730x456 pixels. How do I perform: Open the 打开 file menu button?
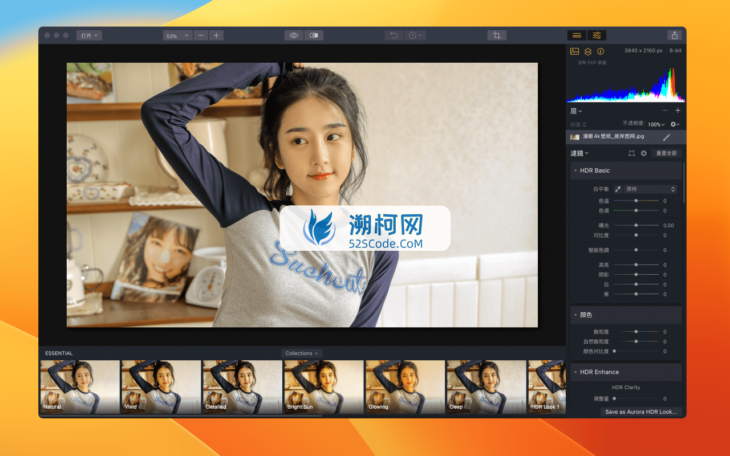[89, 35]
